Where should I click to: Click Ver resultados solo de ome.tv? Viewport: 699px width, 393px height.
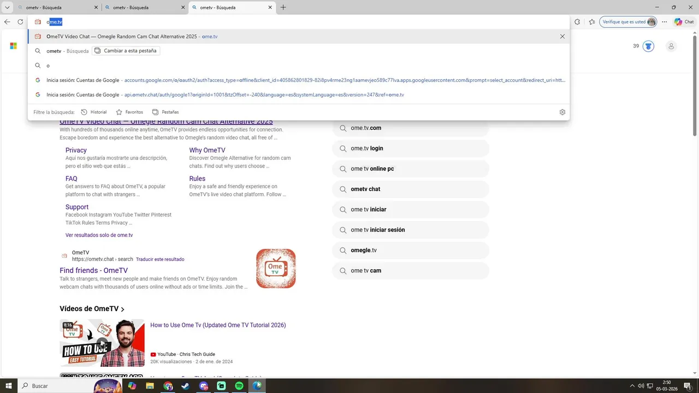point(99,235)
